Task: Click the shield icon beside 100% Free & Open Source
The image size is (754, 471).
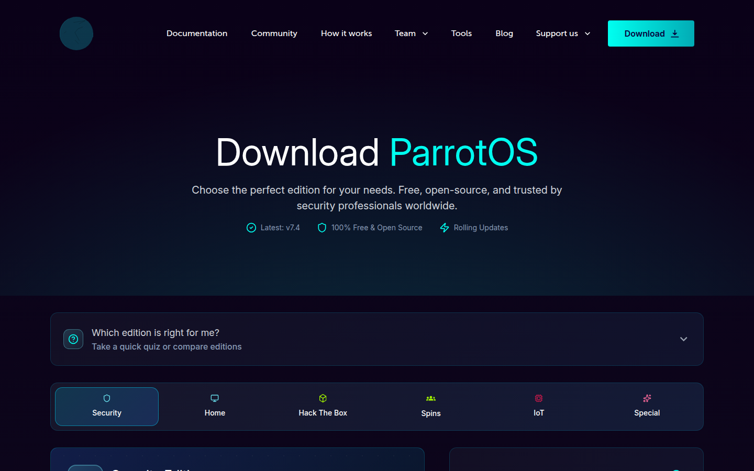Action: (x=322, y=228)
